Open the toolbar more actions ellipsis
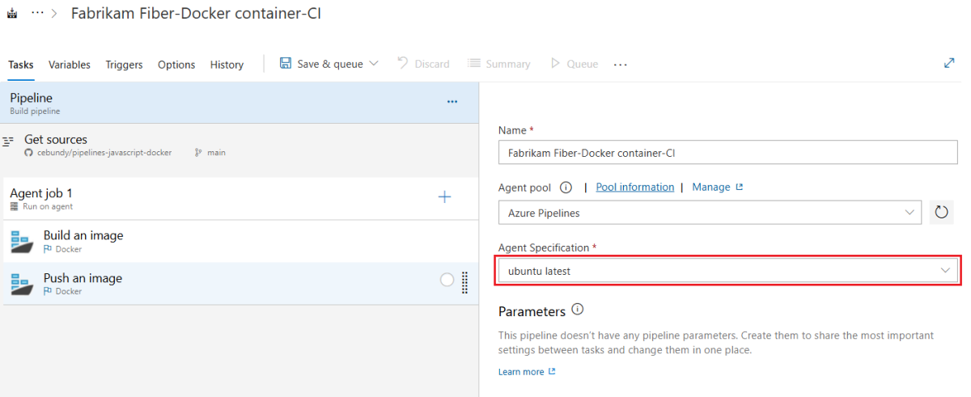Viewport: 971px width, 397px height. 621,65
